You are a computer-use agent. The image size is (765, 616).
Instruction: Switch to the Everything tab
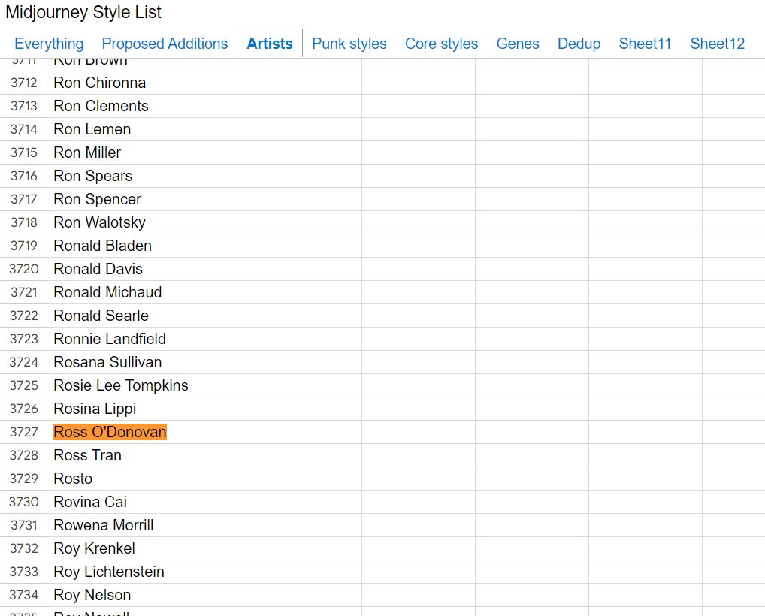[x=49, y=44]
